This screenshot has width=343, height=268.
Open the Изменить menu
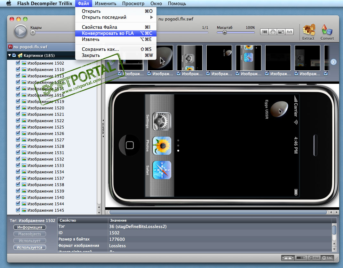pos(106,4)
